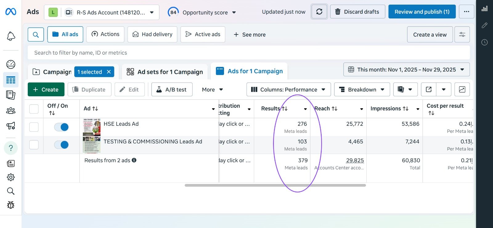Turn off TESTING & COMMISSIONING Leads Ad toggle
493x228 pixels.
pos(61,145)
